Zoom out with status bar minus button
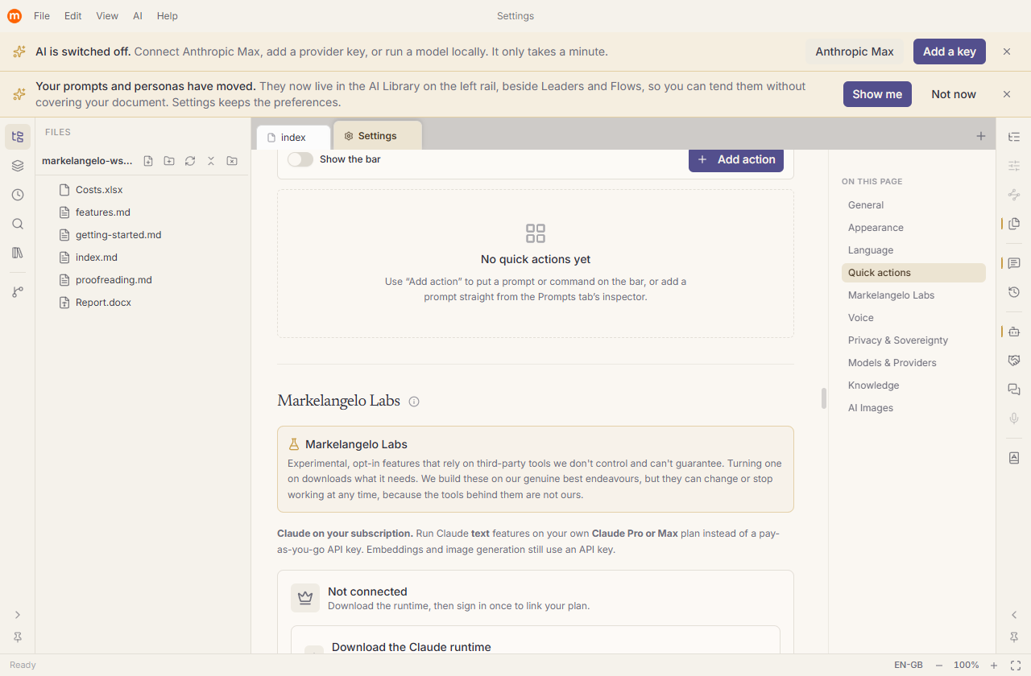The height and width of the screenshot is (676, 1031). coord(939,666)
